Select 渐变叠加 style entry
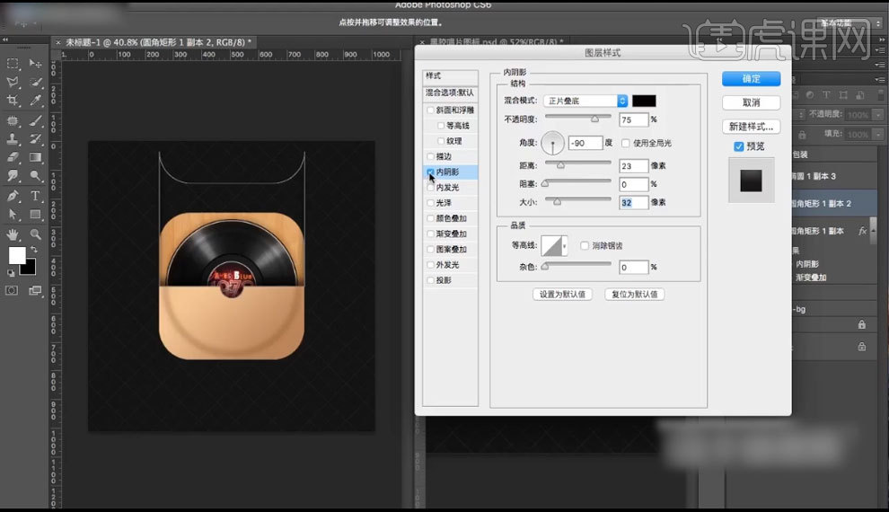The height and width of the screenshot is (512, 889). pyautogui.click(x=452, y=234)
